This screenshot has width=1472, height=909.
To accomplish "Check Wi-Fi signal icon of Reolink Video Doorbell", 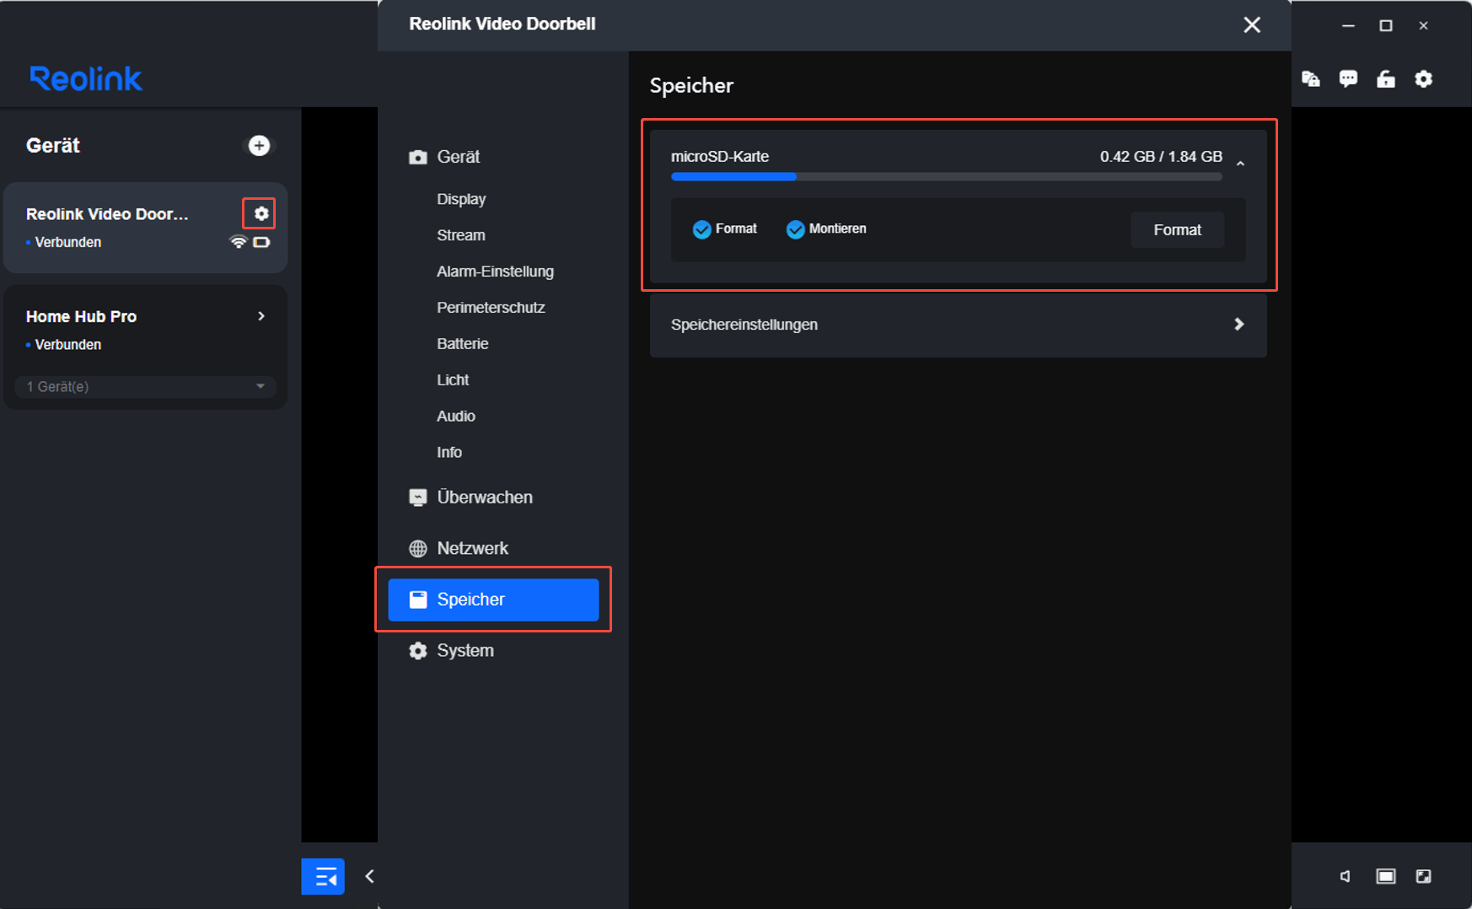I will tap(239, 242).
